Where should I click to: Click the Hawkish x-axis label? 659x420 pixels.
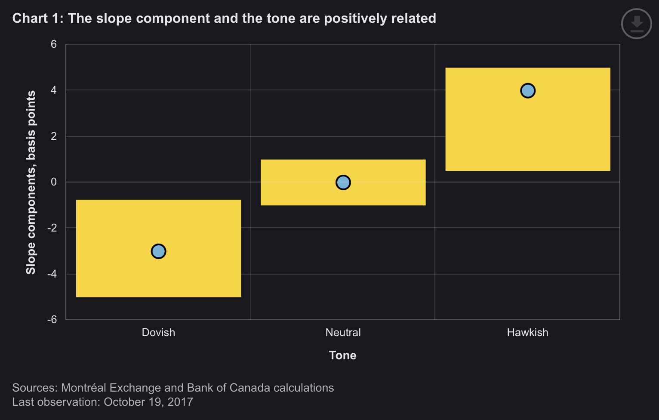pyautogui.click(x=527, y=332)
